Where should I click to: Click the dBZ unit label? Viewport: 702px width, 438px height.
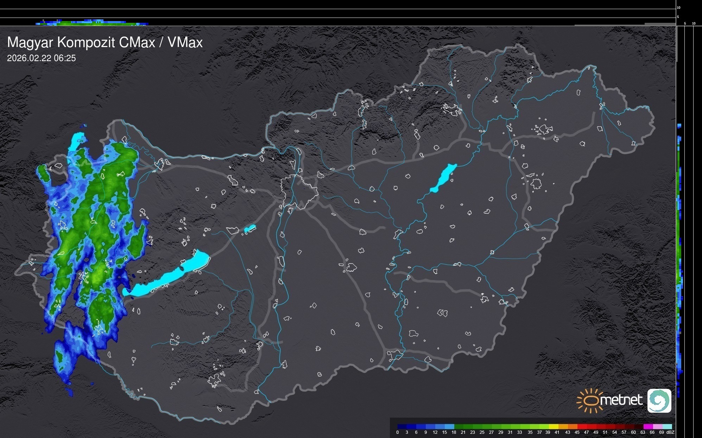(670, 432)
